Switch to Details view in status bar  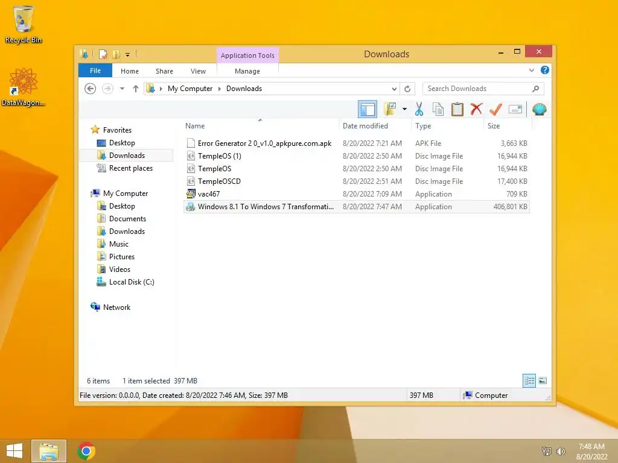tap(529, 380)
